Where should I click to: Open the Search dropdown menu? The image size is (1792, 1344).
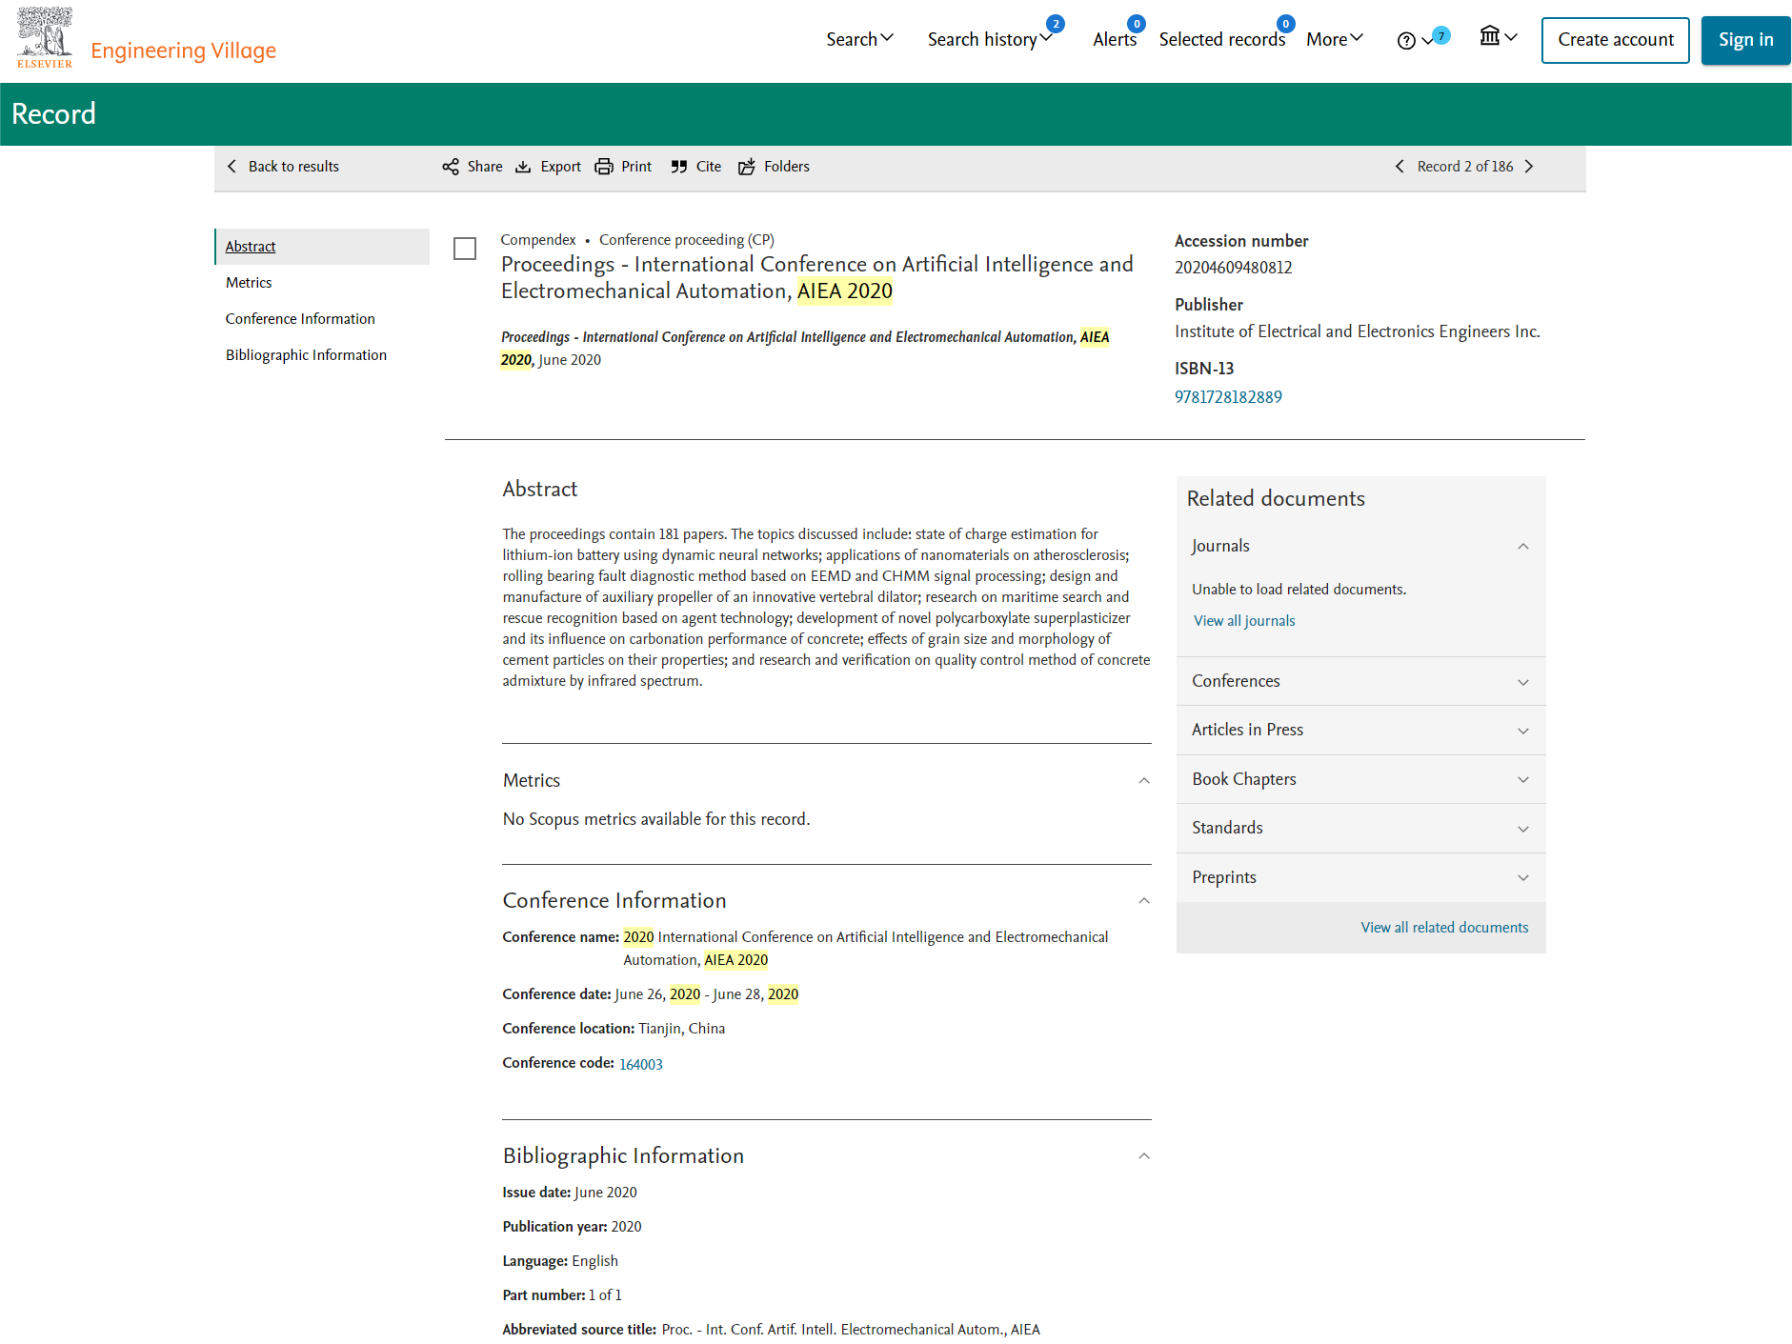(859, 39)
